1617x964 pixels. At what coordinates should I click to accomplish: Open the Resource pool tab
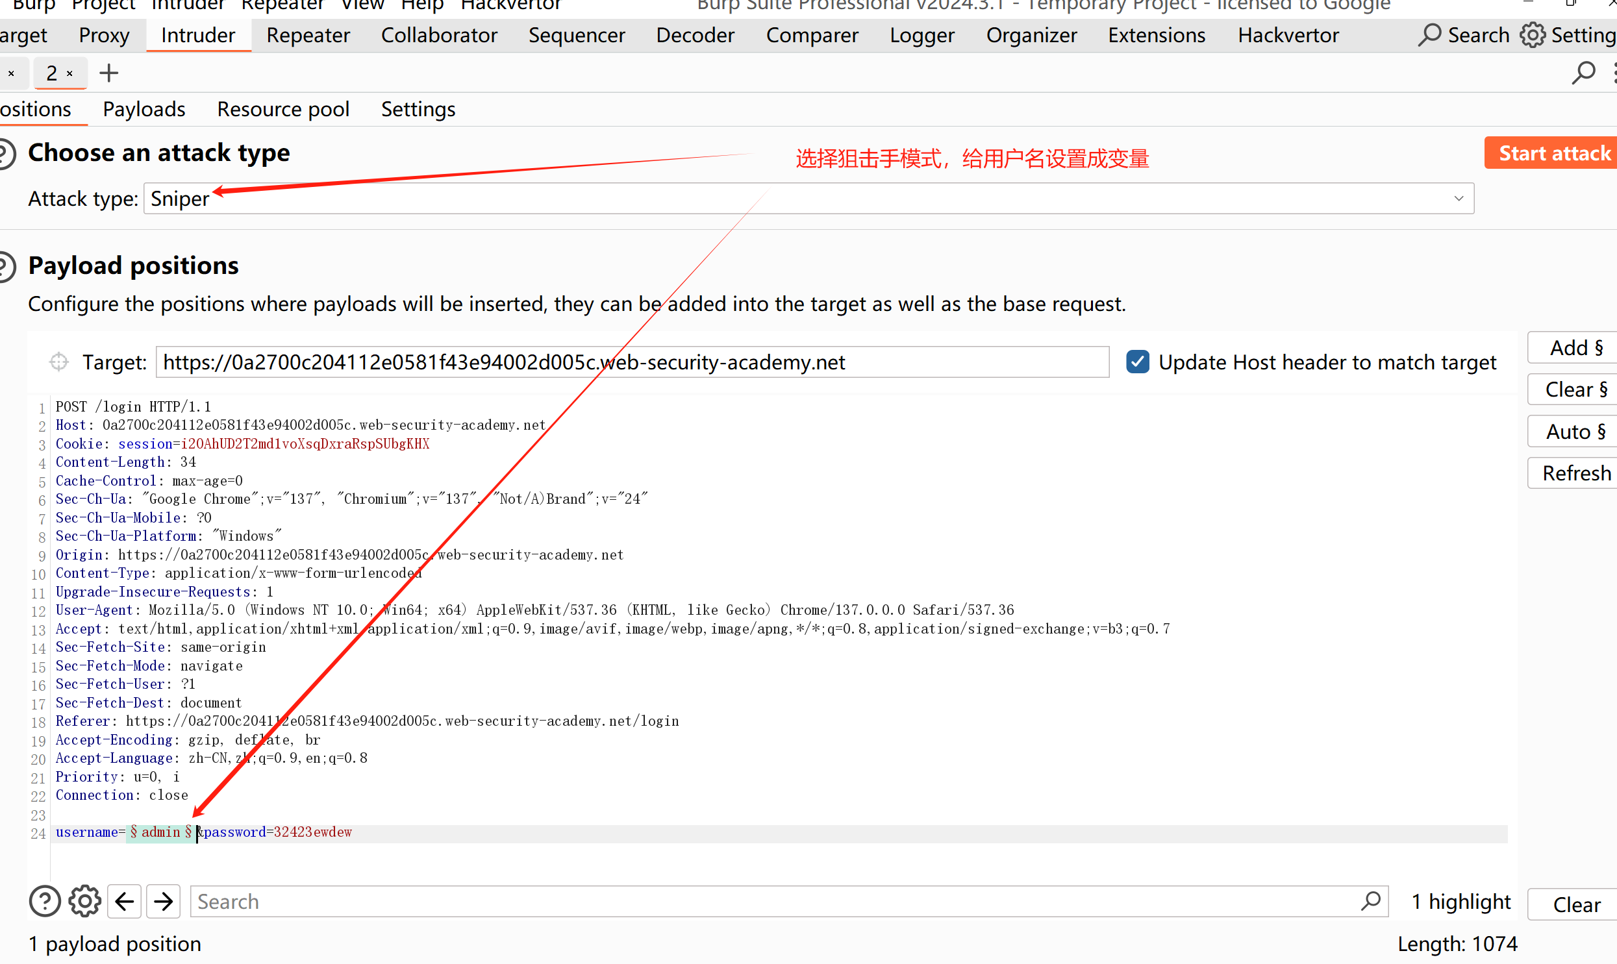click(283, 109)
